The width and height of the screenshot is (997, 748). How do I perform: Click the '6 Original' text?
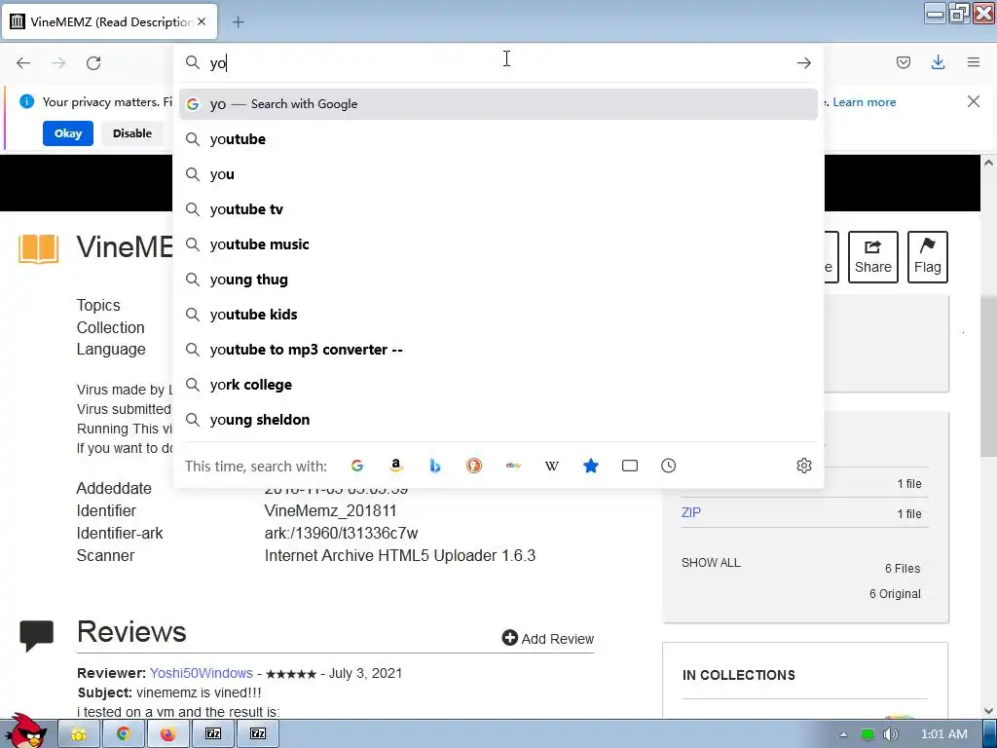coord(895,594)
